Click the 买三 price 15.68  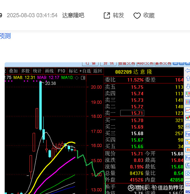pyautogui.click(x=137, y=134)
